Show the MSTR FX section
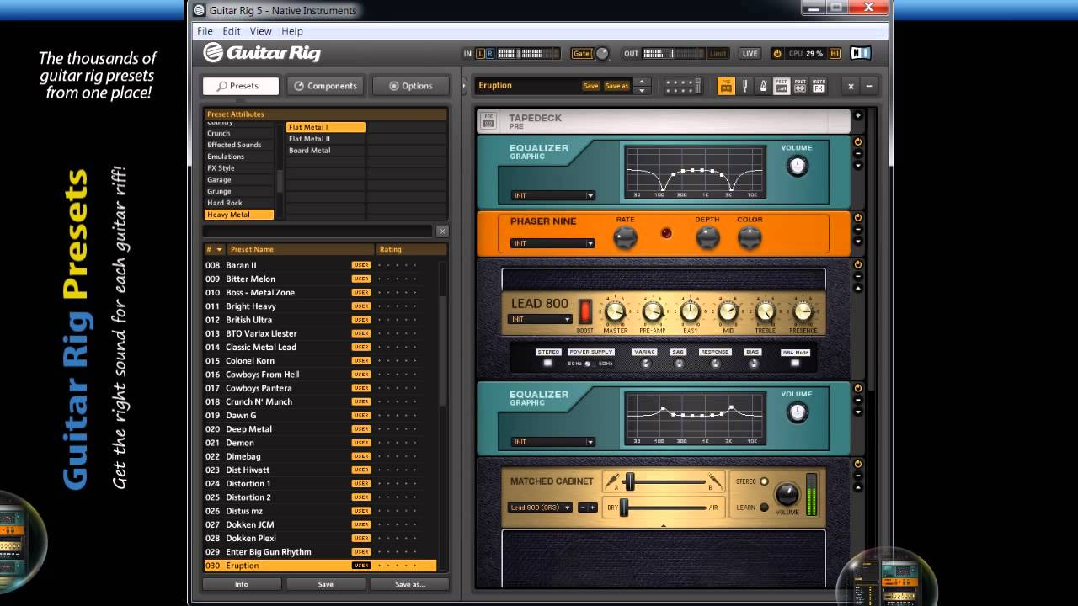Viewport: 1078px width, 606px height. click(x=819, y=86)
